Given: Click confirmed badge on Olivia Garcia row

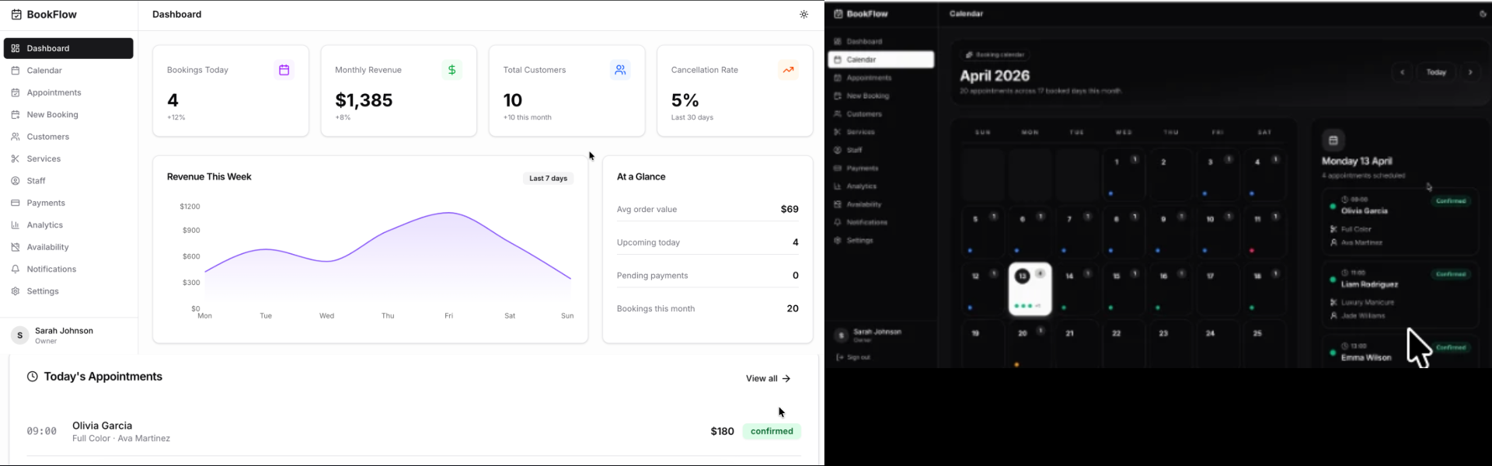Looking at the screenshot, I should click(772, 431).
